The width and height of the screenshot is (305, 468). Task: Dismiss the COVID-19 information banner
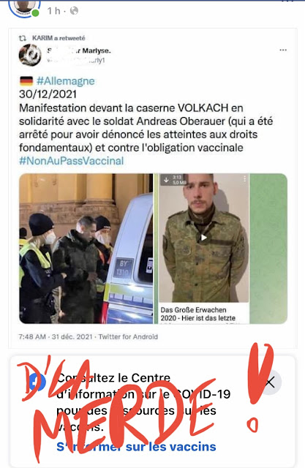270,382
